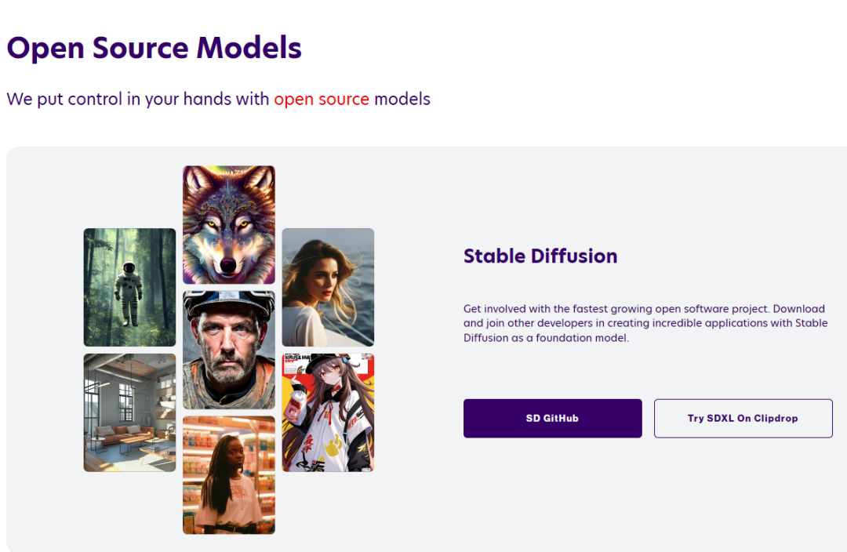Image resolution: width=847 pixels, height=552 pixels.
Task: Click the 'We put control in your hands' subtitle
Action: tap(218, 100)
